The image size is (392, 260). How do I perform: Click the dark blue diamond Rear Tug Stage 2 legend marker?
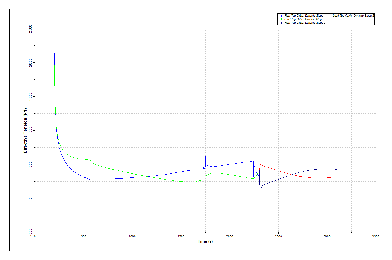coord(281,22)
